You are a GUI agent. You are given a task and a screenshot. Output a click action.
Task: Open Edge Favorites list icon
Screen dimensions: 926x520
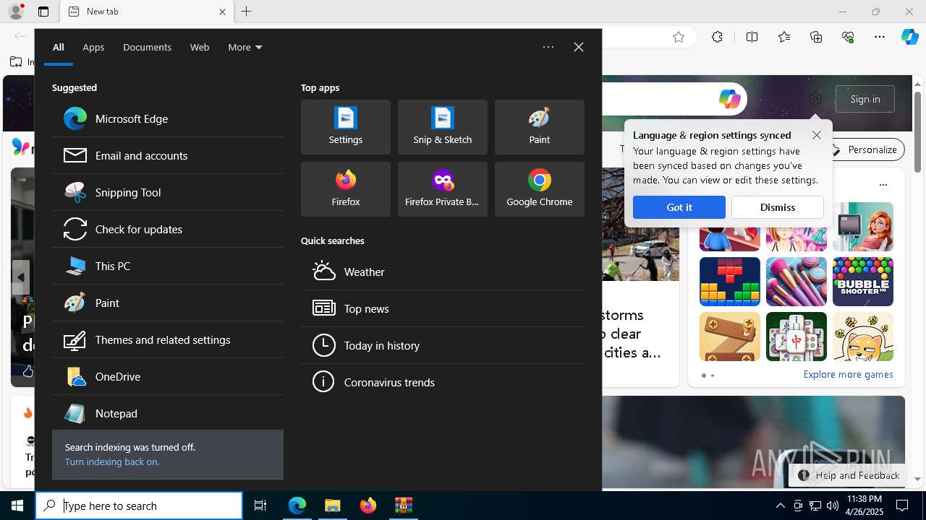pos(784,37)
